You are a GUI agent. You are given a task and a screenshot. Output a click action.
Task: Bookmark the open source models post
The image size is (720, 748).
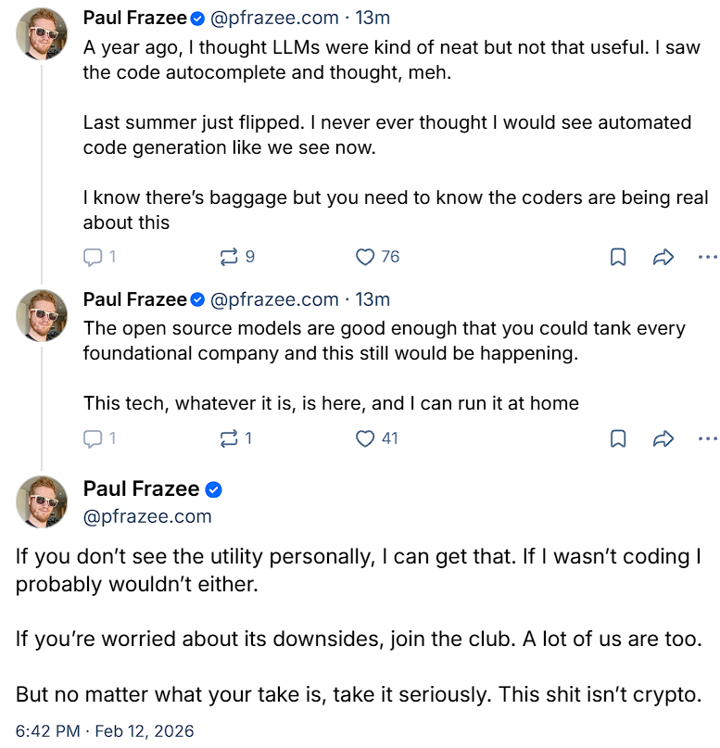point(618,439)
